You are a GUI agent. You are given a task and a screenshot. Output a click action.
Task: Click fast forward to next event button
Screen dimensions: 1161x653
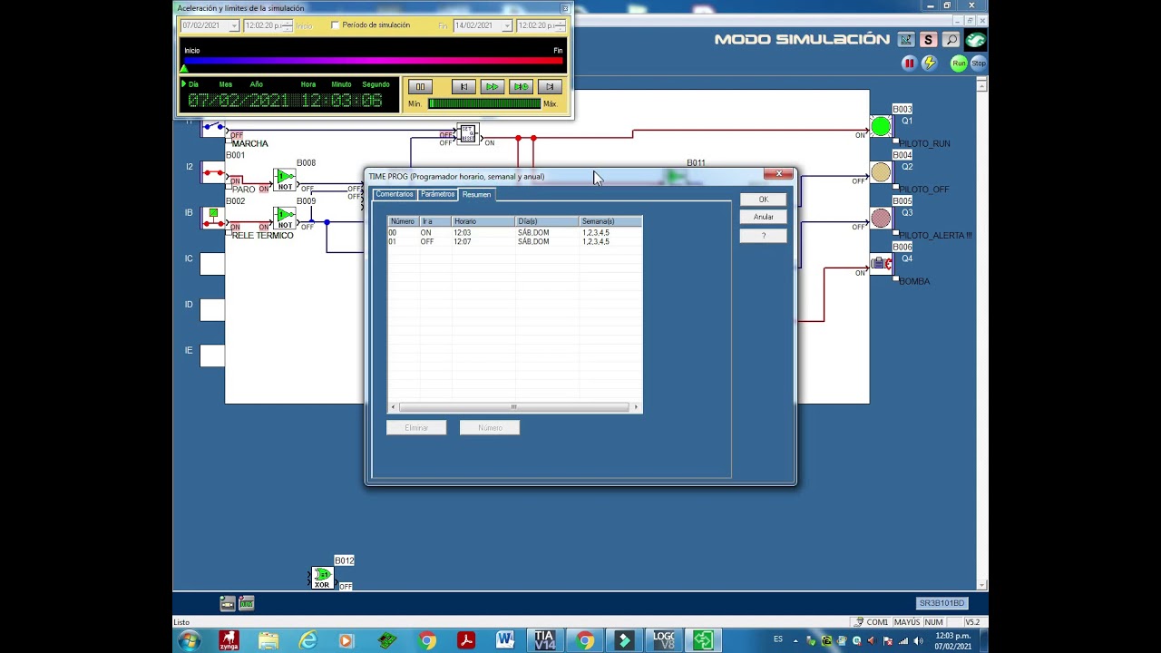pyautogui.click(x=521, y=87)
